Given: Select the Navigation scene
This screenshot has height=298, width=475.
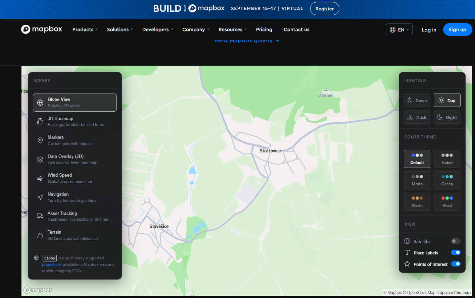Looking at the screenshot, I should pyautogui.click(x=75, y=197).
